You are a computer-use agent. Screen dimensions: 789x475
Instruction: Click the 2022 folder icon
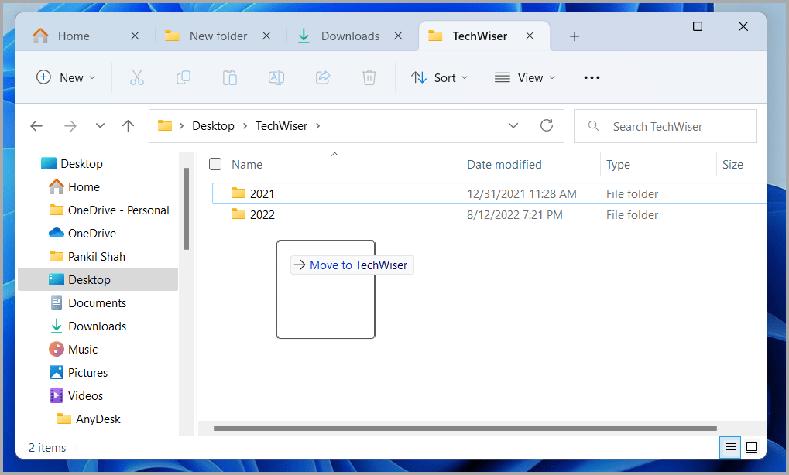238,214
